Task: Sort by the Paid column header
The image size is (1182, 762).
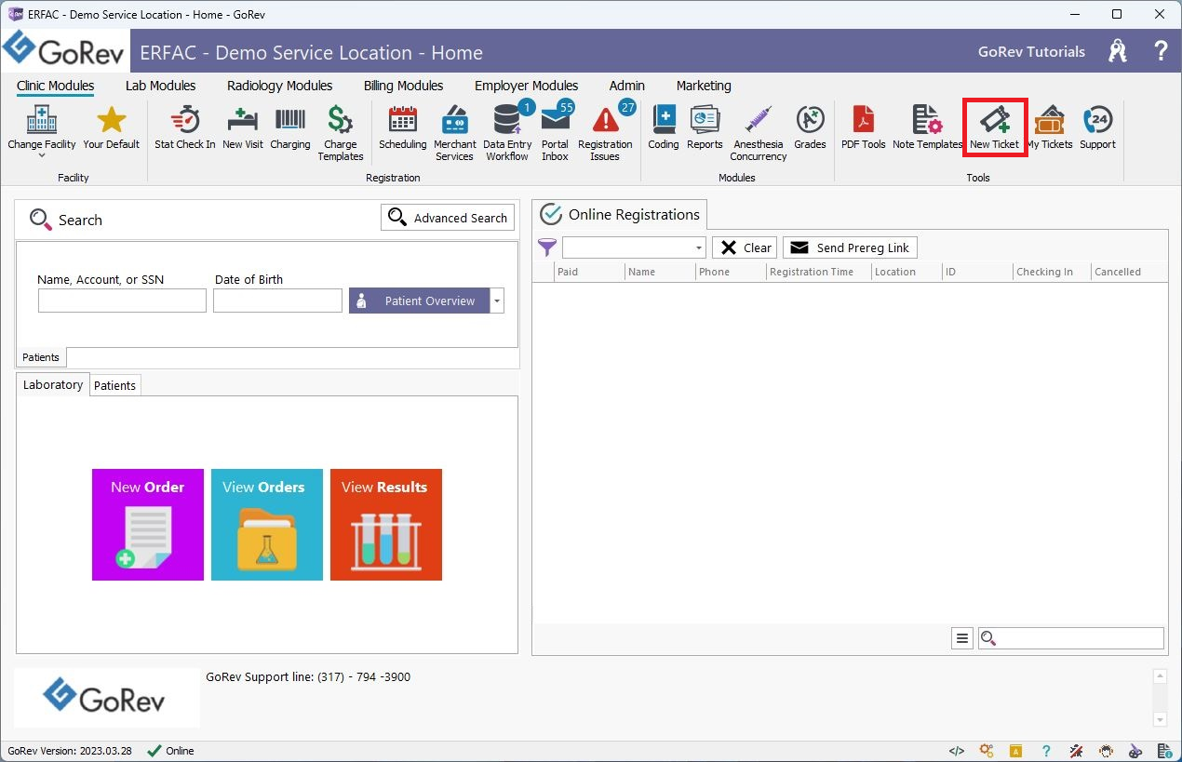Action: (x=589, y=272)
